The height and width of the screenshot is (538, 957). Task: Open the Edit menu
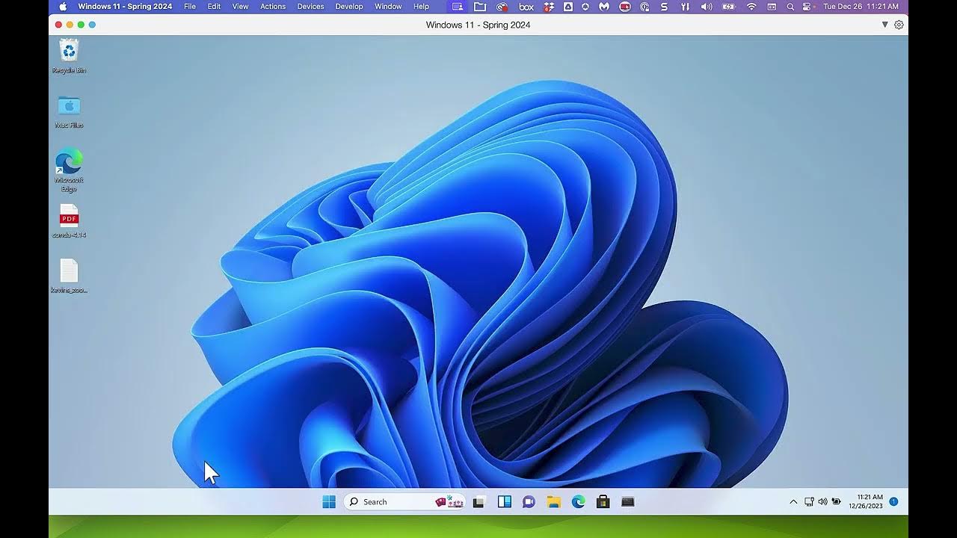(214, 7)
